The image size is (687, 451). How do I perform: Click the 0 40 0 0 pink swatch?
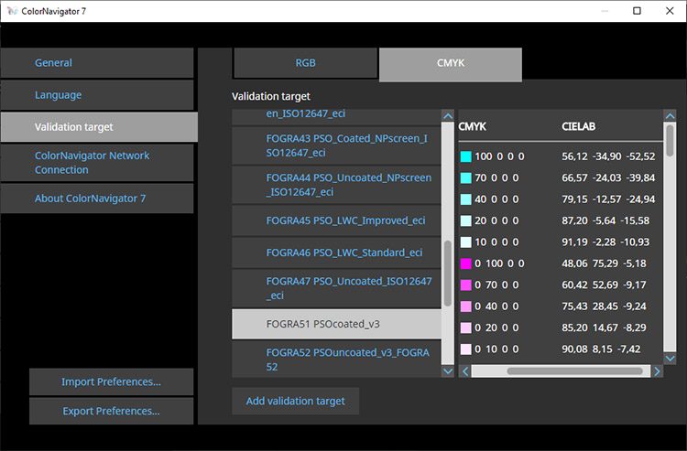pyautogui.click(x=466, y=306)
